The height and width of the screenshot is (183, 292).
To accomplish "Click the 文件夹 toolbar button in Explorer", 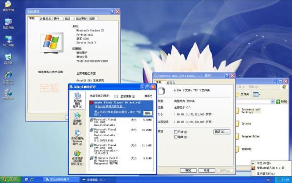I will pos(242,94).
